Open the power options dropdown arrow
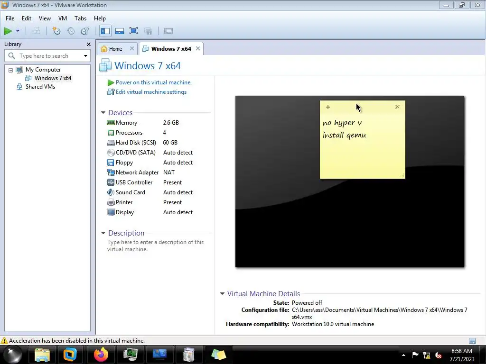Screen dimensions: 486x364 (x=18, y=31)
